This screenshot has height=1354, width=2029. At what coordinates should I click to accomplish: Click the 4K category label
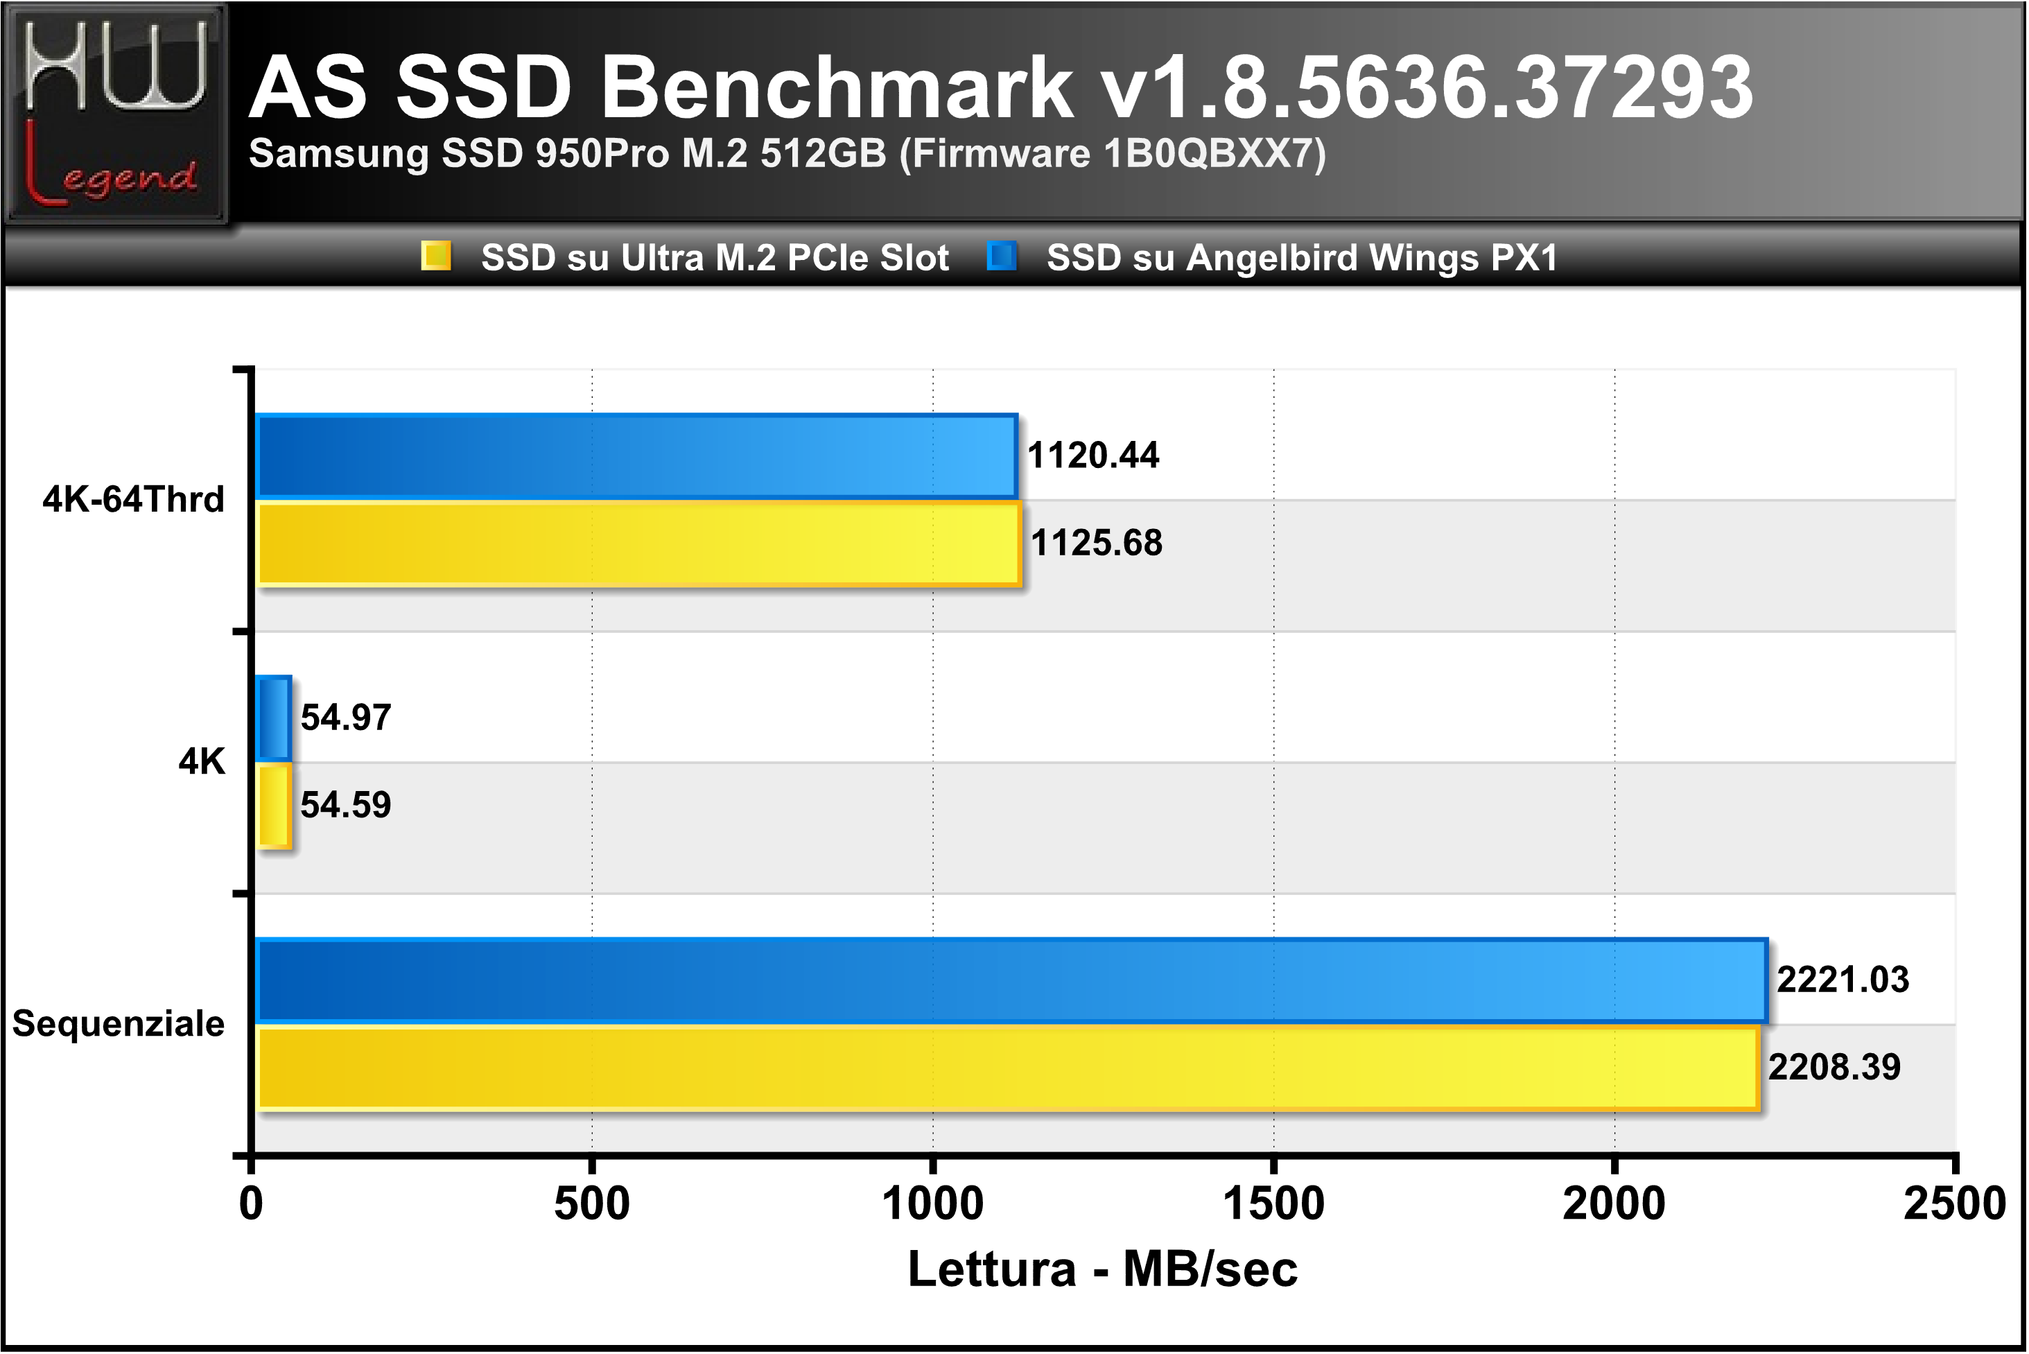tap(201, 762)
